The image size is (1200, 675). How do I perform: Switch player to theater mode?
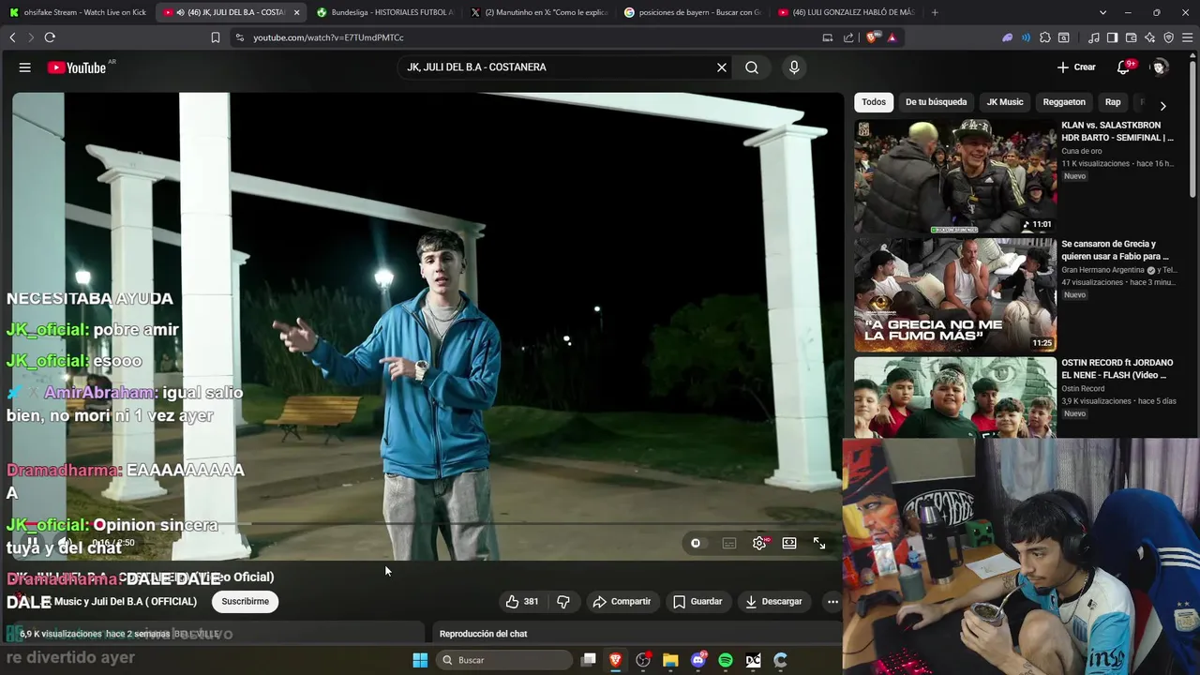(789, 543)
